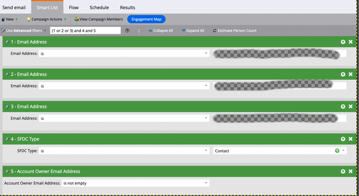Image resolution: width=359 pixels, height=196 pixels.
Task: Open SFDC Type value dropdown arrow
Action: click(x=344, y=150)
